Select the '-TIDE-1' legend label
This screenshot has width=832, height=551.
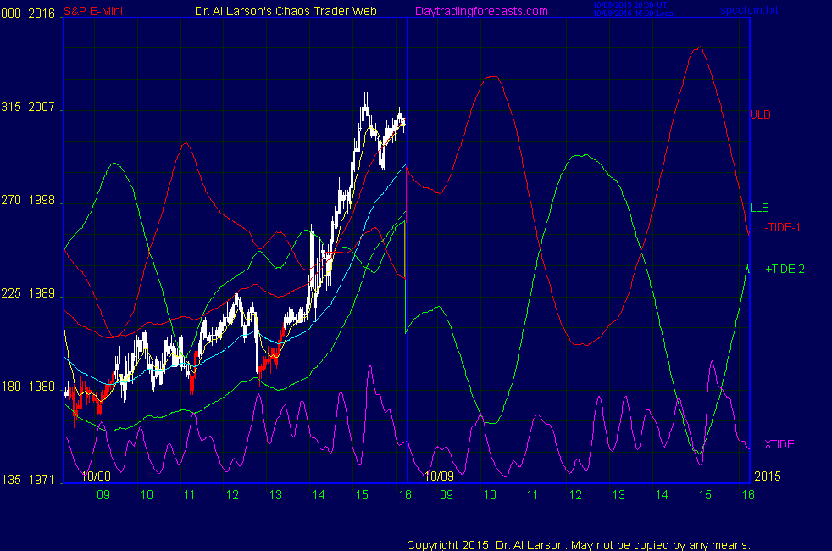pos(782,227)
